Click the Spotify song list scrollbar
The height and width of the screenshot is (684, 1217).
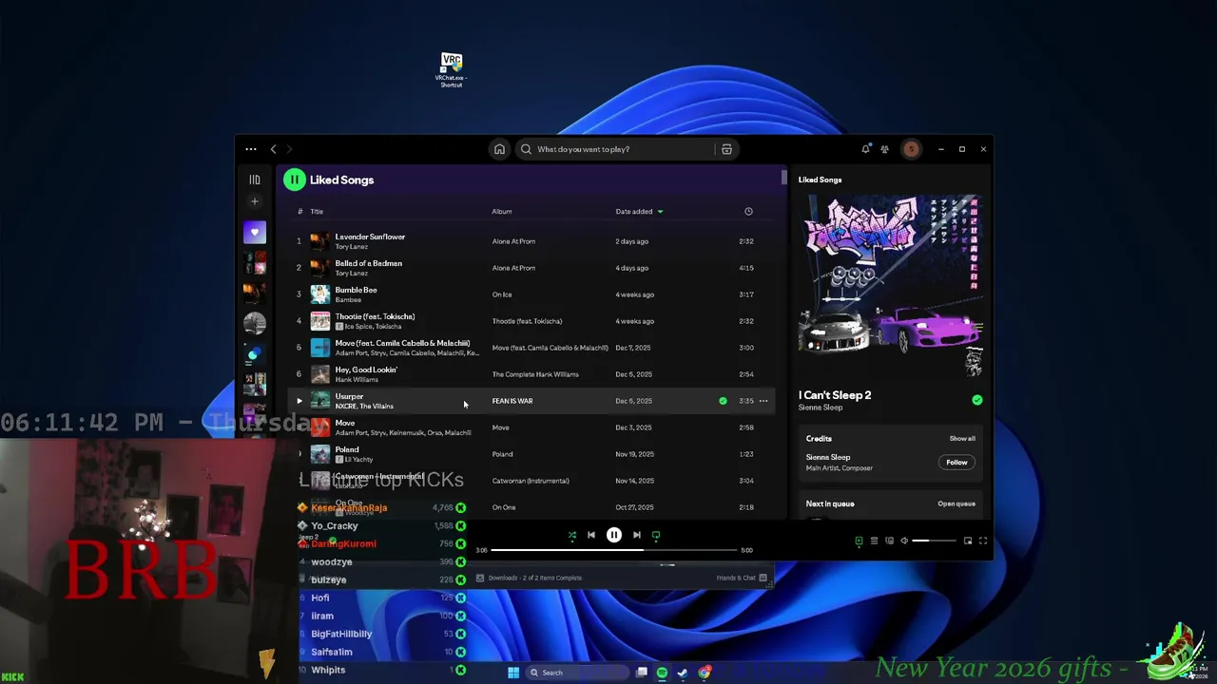(784, 178)
